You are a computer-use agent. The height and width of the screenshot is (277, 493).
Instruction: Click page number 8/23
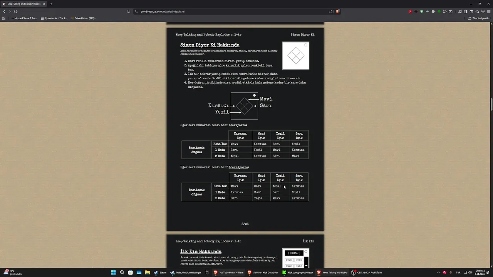tap(245, 224)
